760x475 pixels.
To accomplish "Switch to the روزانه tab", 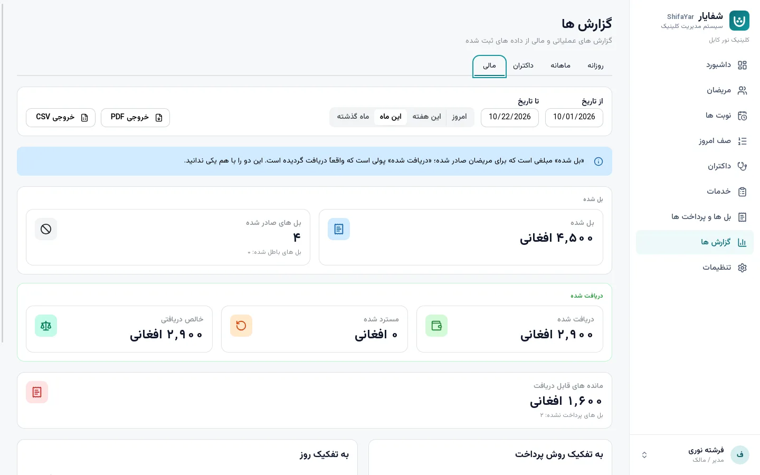I will (595, 65).
